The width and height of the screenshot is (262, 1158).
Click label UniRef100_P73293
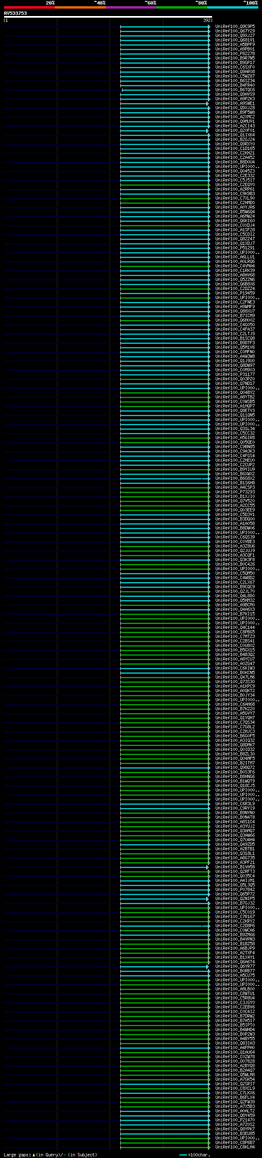[235, 492]
